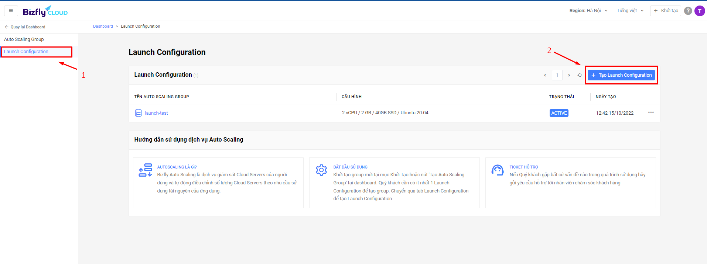
Task: Open the AUTOSCALING LÀ GÌ? guide
Action: [x=177, y=167]
